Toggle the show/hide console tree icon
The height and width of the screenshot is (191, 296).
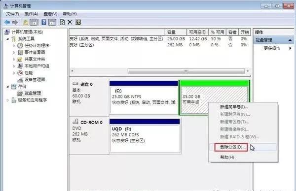click(34, 23)
